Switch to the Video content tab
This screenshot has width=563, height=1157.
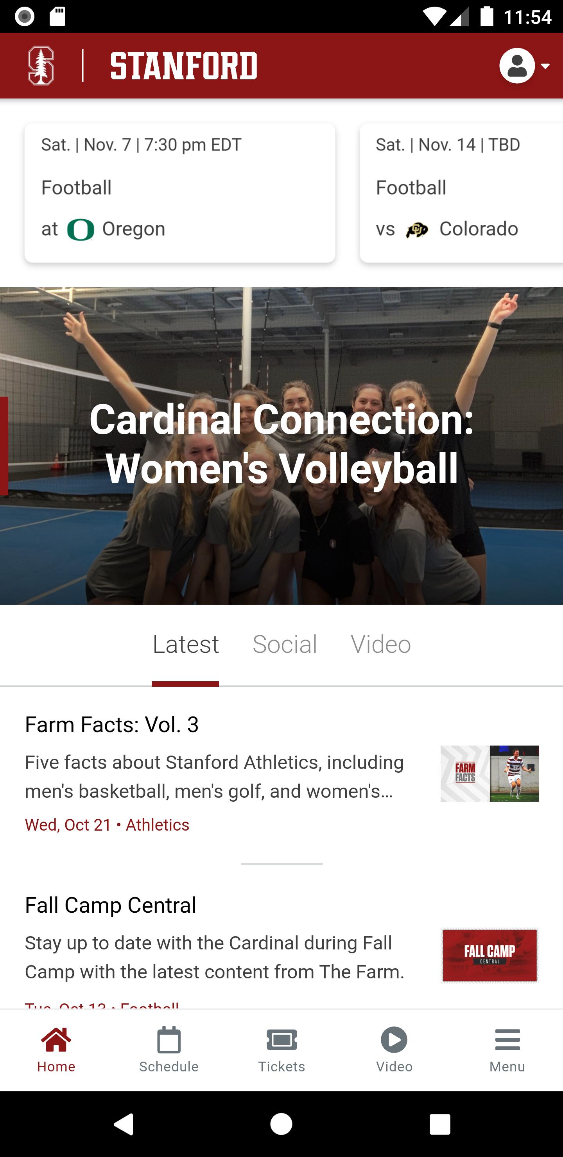click(380, 644)
